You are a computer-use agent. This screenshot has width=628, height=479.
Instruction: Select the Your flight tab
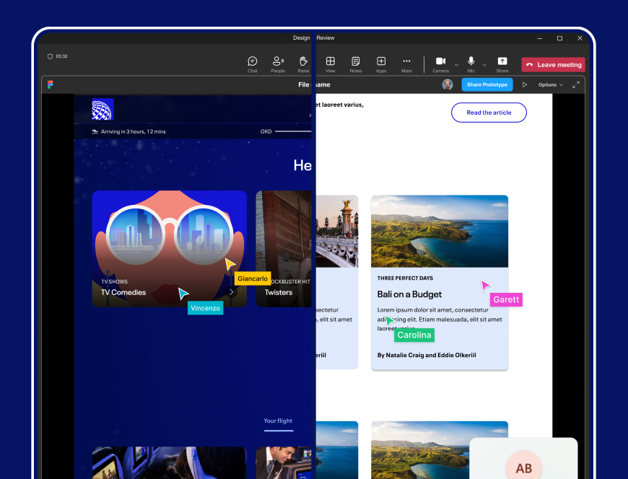(278, 421)
